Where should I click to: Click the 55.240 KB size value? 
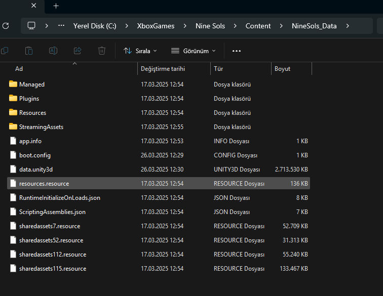click(x=295, y=255)
